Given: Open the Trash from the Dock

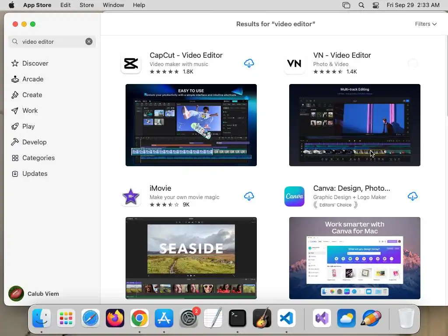Looking at the screenshot, I should (x=406, y=318).
